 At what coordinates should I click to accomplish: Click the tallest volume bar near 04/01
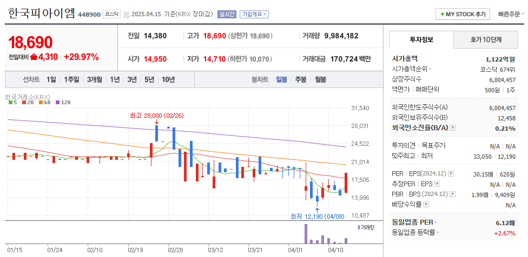click(x=306, y=234)
